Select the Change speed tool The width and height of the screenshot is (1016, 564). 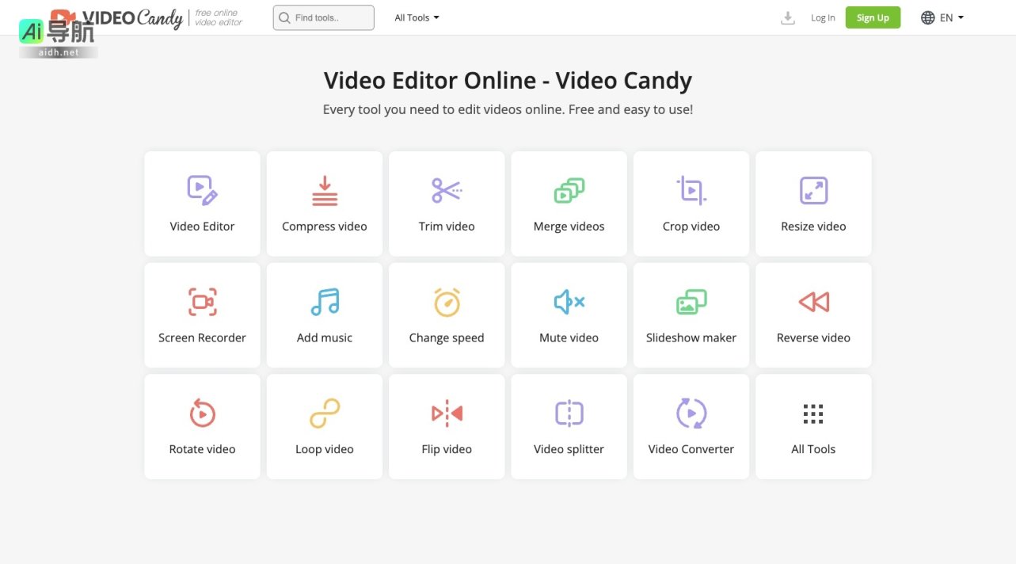(x=446, y=315)
